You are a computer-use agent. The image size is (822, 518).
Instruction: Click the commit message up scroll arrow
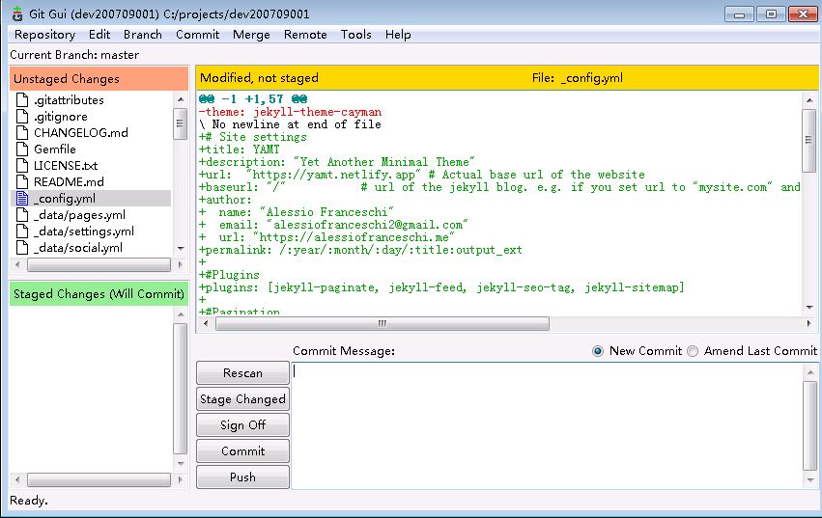coord(810,372)
